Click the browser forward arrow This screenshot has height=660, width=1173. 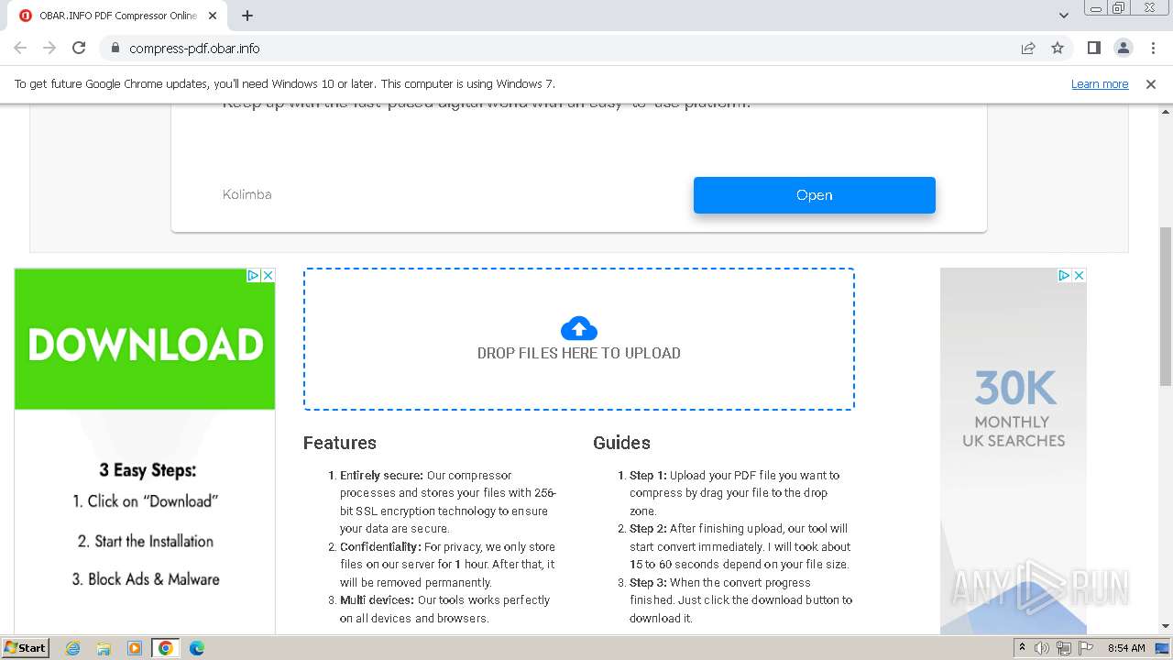coord(49,48)
